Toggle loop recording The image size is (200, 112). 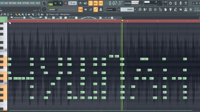point(101,3)
